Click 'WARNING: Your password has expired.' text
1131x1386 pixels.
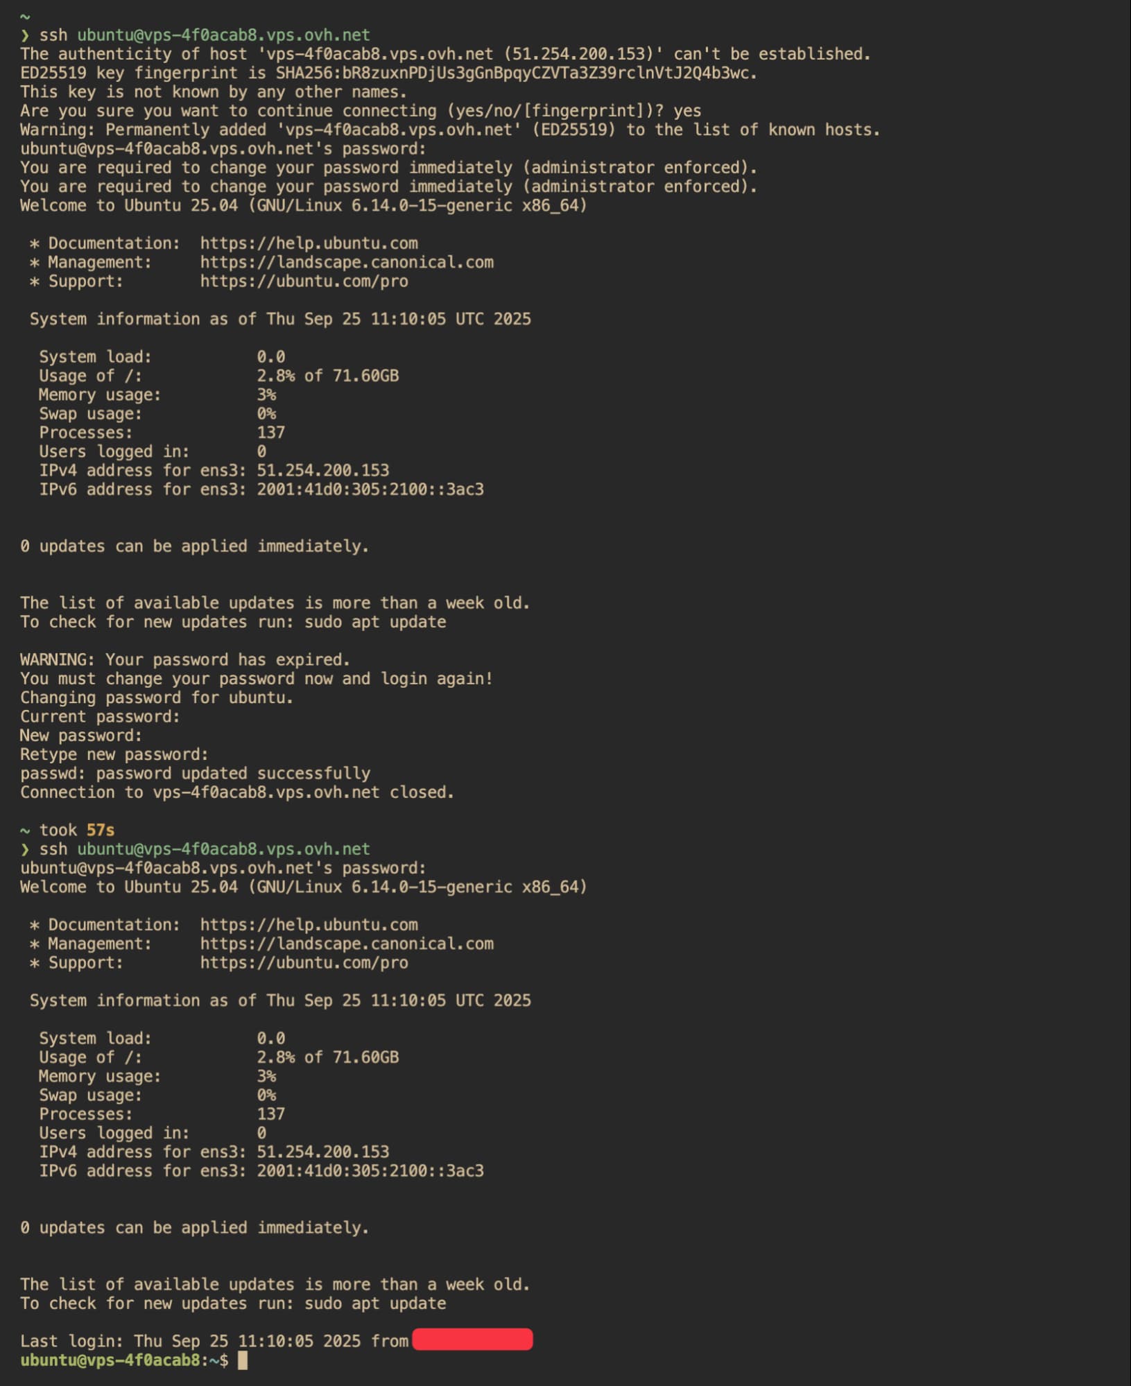pyautogui.click(x=184, y=659)
